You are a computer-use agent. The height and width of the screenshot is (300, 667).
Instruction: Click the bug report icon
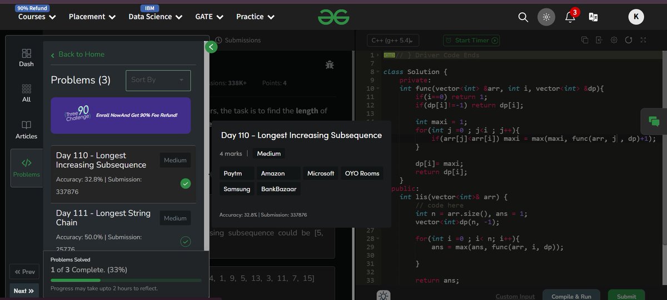(330, 65)
